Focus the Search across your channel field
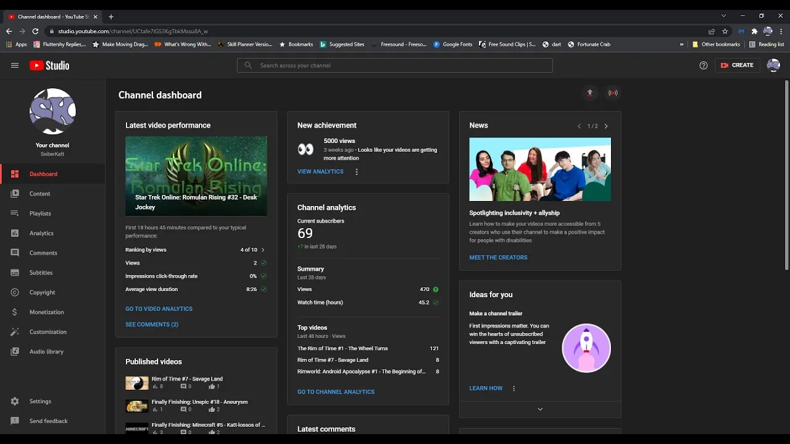 point(395,65)
